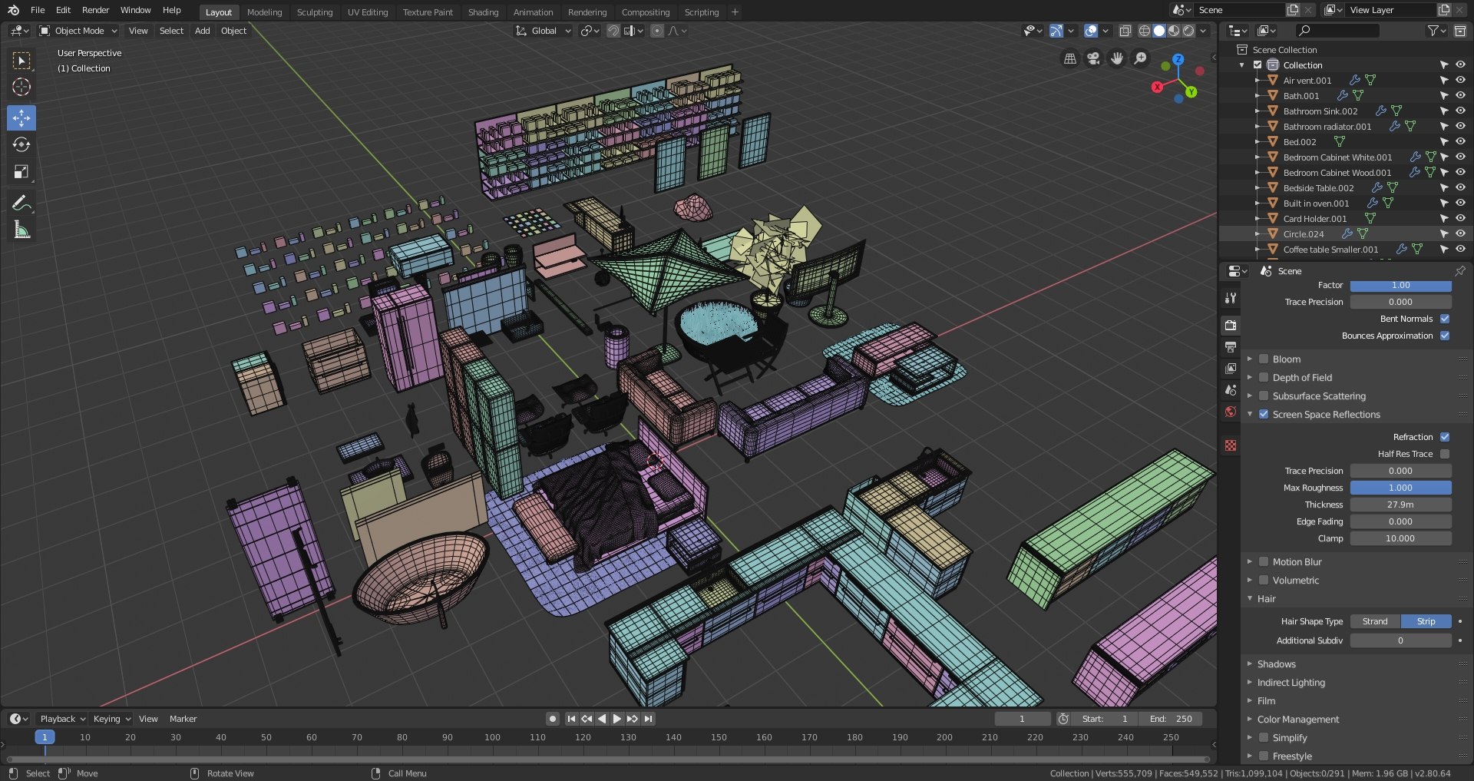Open Render properties tab
1474x781 pixels.
click(x=1231, y=326)
